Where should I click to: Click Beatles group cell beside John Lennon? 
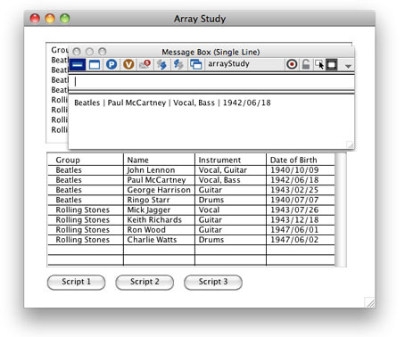pos(86,170)
